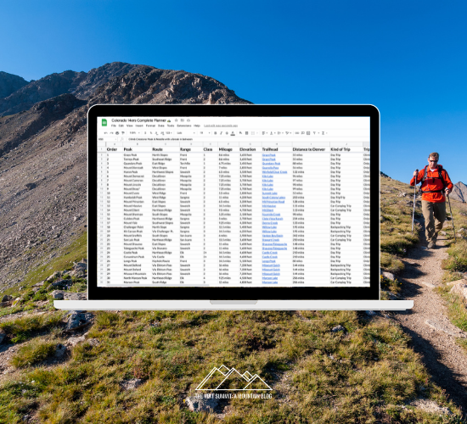Open the font family dropdown
The width and height of the screenshot is (467, 424).
coord(186,133)
